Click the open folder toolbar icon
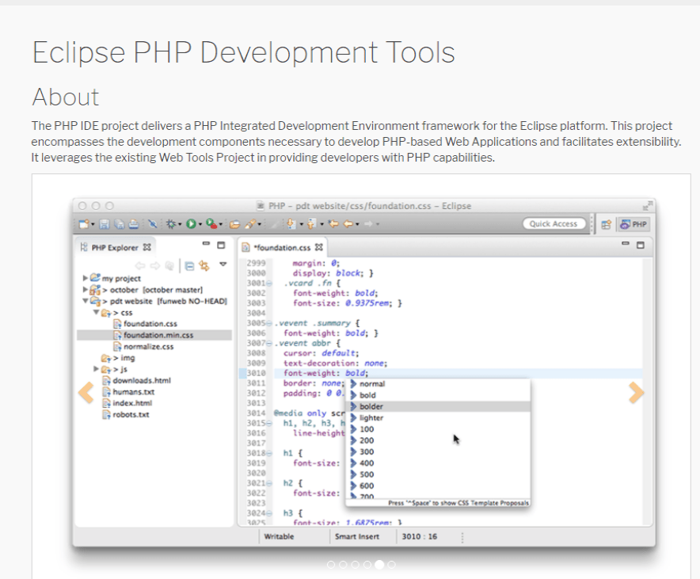The image size is (700, 579). [x=235, y=224]
